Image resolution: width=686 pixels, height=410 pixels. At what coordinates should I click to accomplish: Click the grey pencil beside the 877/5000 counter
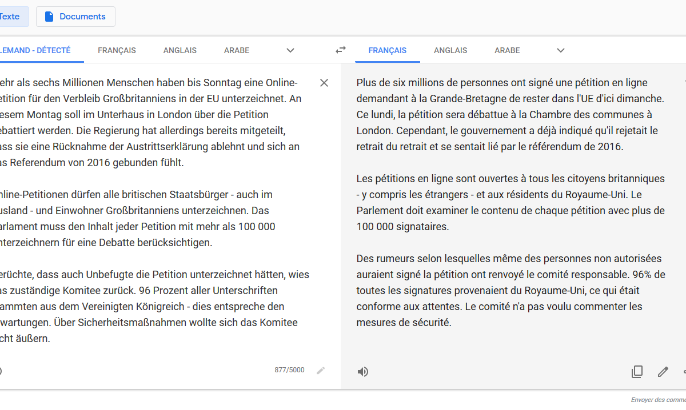pyautogui.click(x=321, y=371)
